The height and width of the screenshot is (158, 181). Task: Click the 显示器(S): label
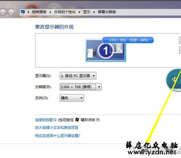43,76
